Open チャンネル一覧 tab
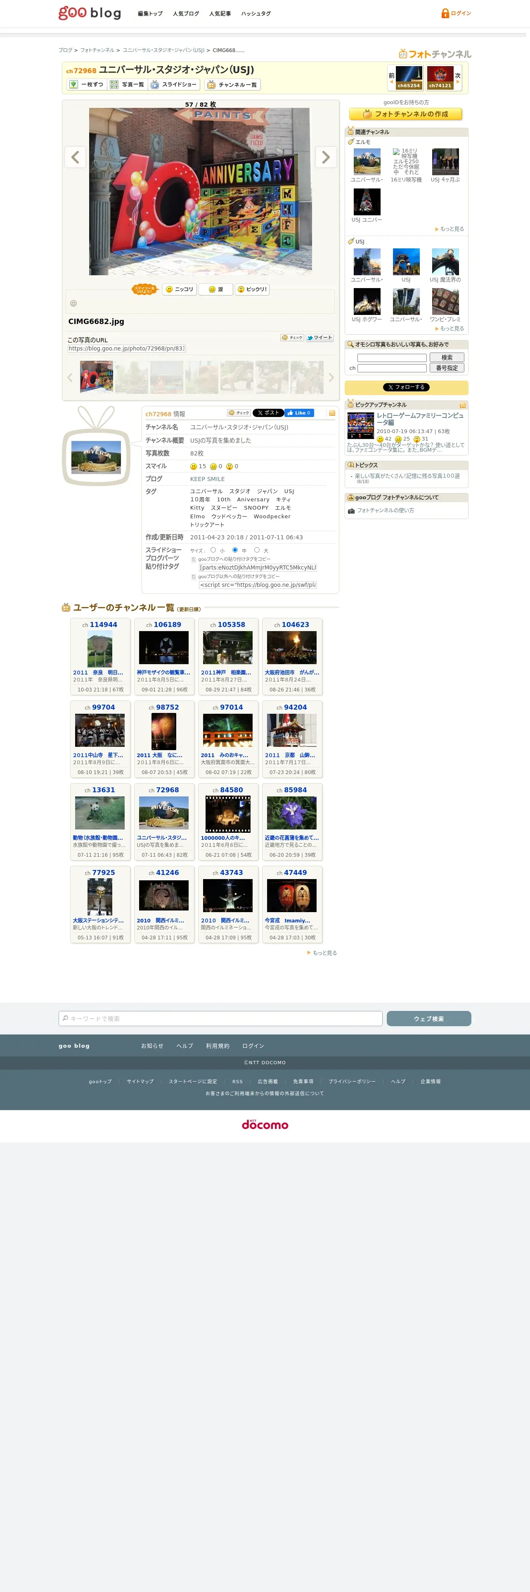The image size is (530, 1592). [233, 85]
